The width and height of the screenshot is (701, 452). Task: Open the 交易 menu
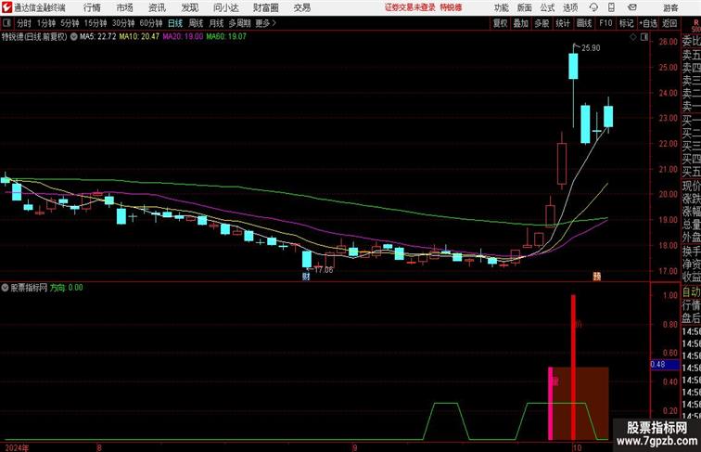(x=301, y=7)
